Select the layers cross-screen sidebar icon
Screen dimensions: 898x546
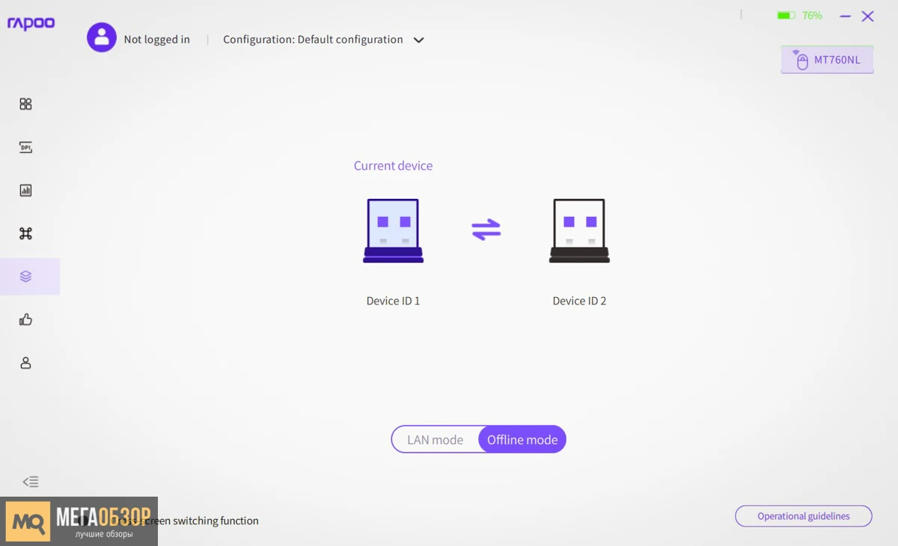pos(25,277)
